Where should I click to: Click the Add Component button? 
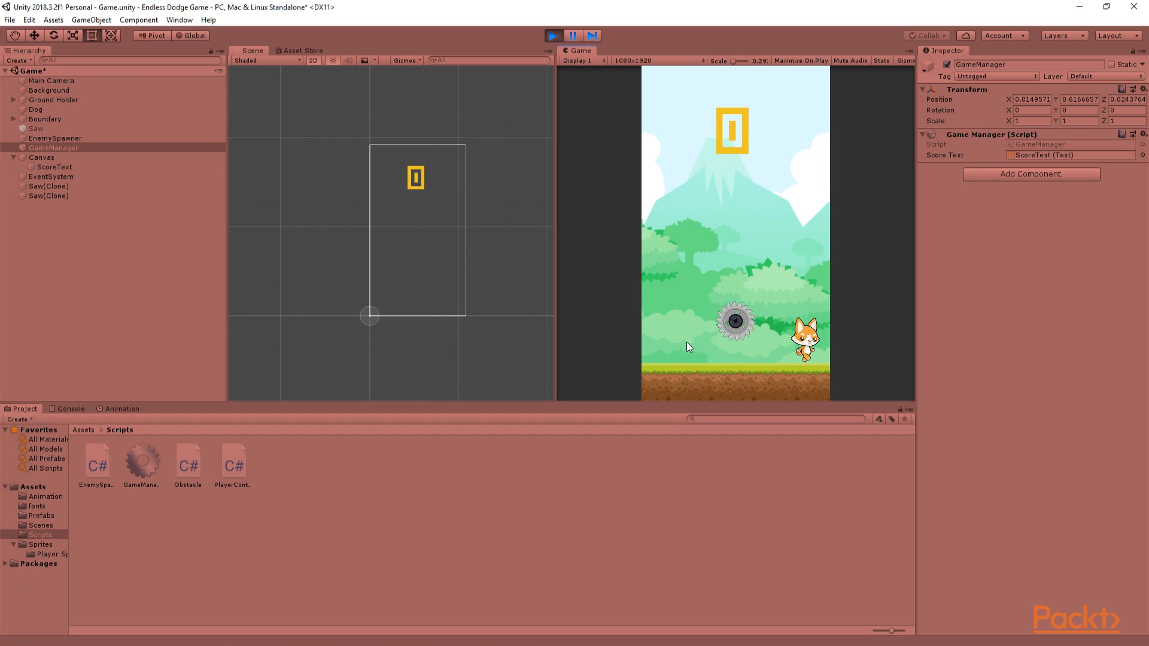tap(1031, 174)
